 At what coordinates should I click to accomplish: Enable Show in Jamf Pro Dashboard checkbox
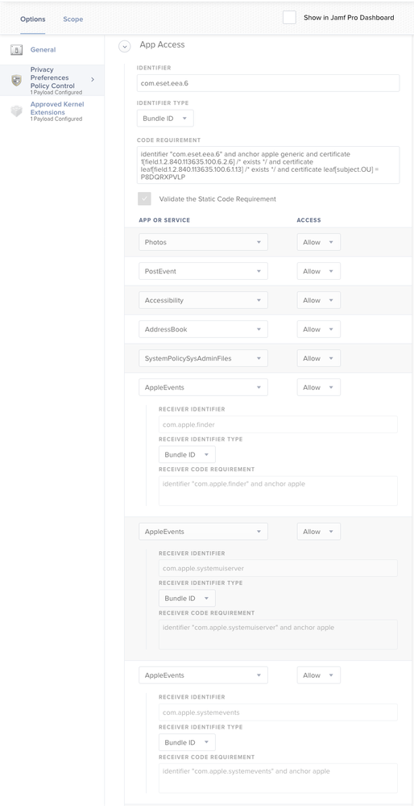(289, 18)
